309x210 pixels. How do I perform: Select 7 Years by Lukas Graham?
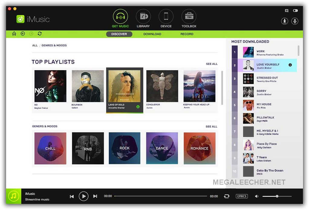264,158
